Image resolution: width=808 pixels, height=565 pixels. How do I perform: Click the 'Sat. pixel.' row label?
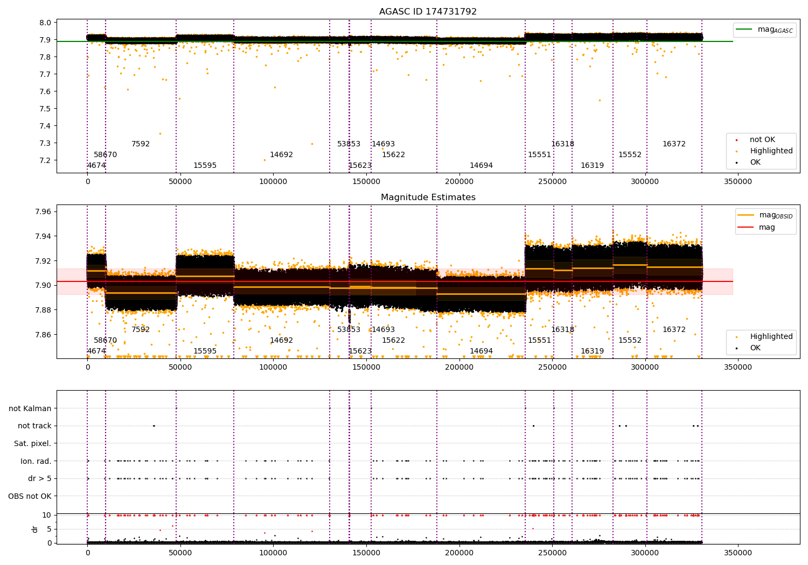click(x=33, y=444)
